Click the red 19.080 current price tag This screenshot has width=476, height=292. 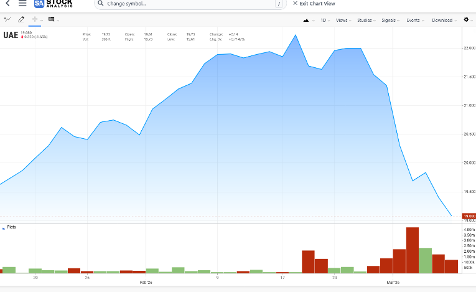click(469, 216)
